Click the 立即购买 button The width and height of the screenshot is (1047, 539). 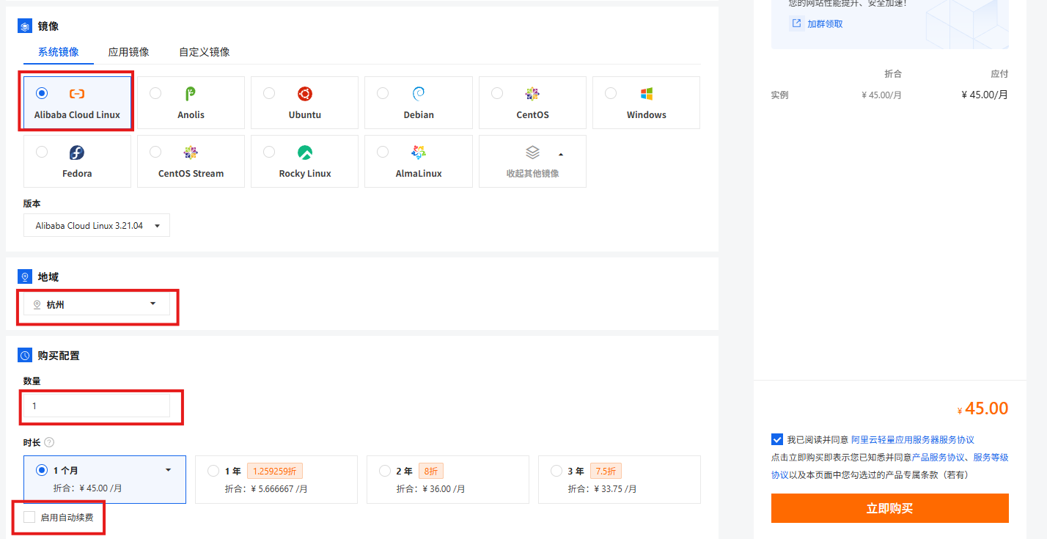pos(890,508)
